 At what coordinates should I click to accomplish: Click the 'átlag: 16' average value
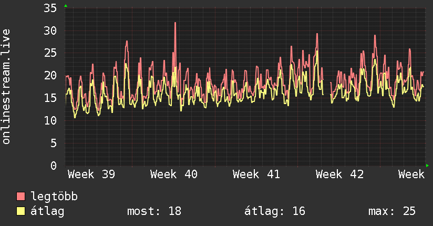click(x=275, y=211)
